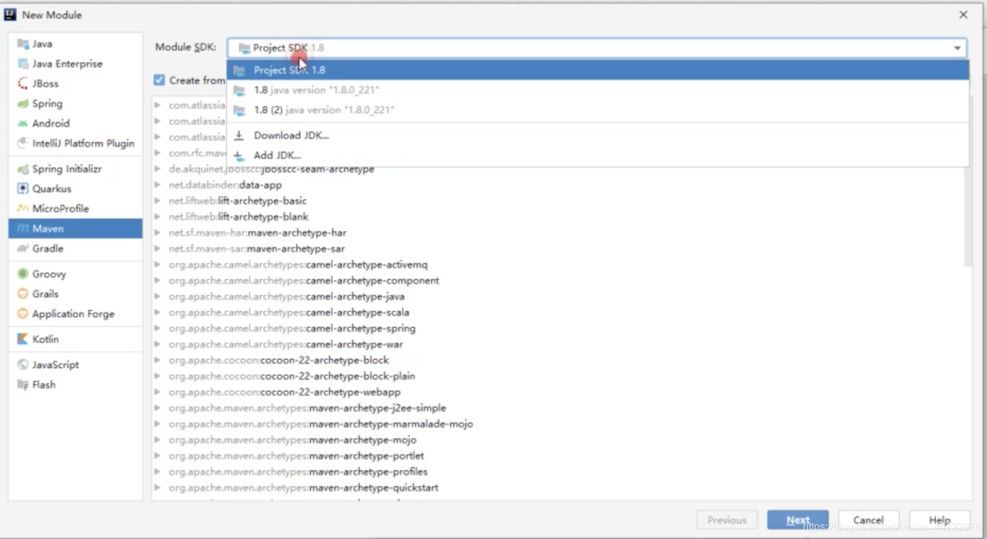Toggle the Create from archetype checkbox
Screen dimensions: 987x539
tap(159, 80)
